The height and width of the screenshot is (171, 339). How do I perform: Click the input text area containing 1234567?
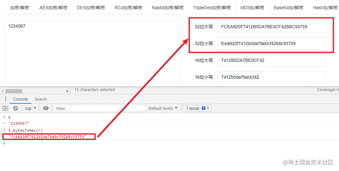[x=93, y=52]
